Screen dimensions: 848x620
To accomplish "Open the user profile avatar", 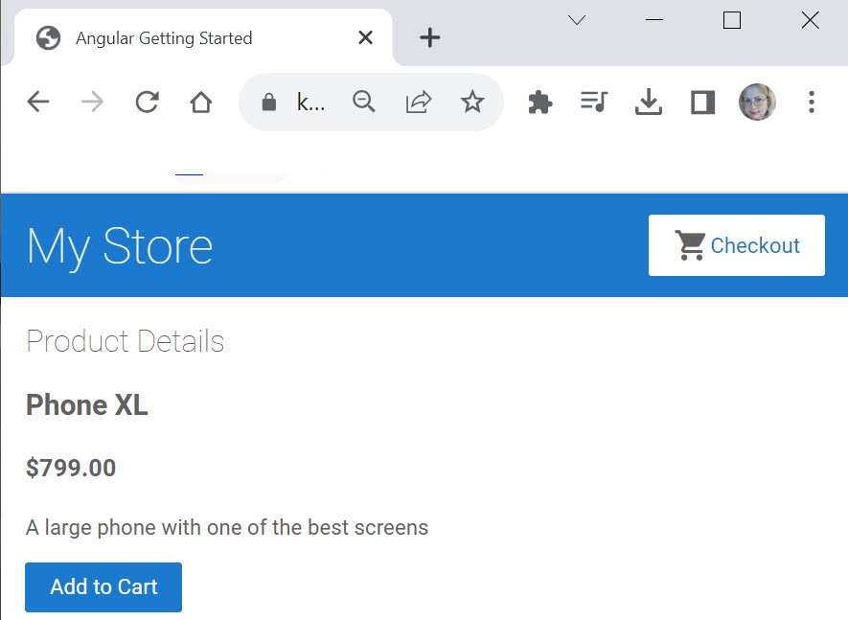I will (x=757, y=102).
